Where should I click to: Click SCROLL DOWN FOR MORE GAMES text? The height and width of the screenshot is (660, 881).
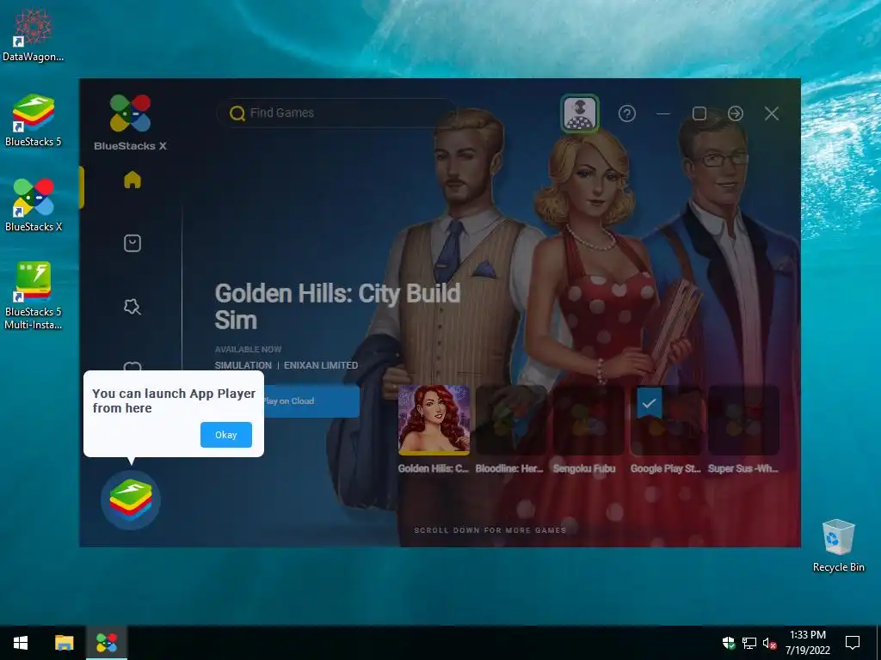pos(490,529)
